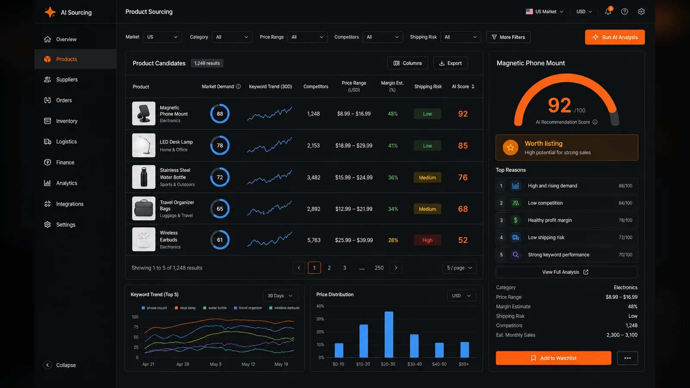Expand the Market filter dropdown
690x388 pixels.
(x=162, y=37)
